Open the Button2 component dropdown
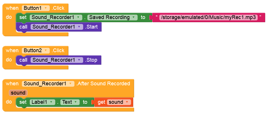Image resolution: width=268 pixels, height=115 pixels. pyautogui.click(x=36, y=50)
